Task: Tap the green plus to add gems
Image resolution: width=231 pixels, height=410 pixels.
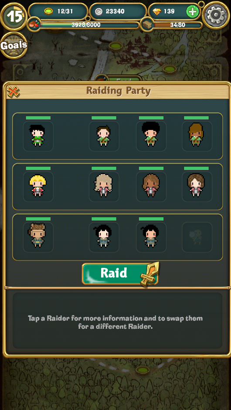Action: tap(192, 11)
